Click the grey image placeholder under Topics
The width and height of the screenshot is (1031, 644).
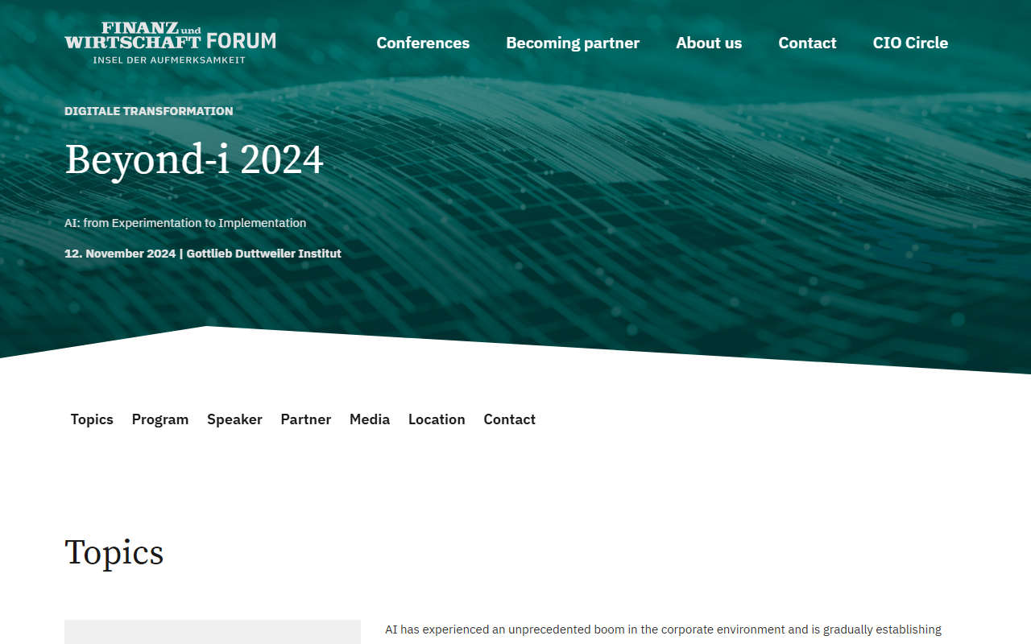(213, 632)
